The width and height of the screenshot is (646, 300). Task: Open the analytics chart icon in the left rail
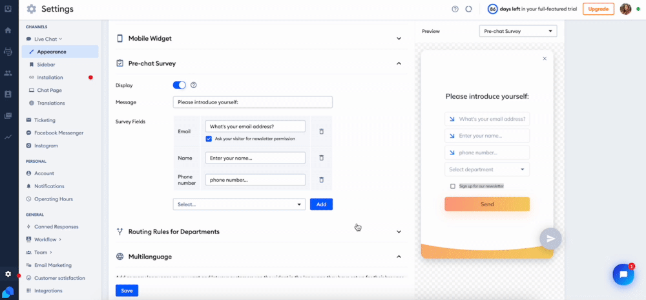(x=8, y=137)
